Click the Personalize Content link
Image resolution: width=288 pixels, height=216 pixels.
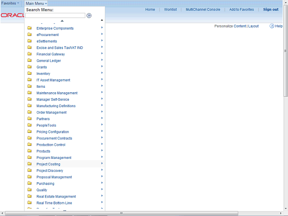[230, 26]
